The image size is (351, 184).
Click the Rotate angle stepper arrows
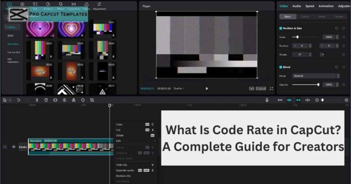[x=310, y=54]
